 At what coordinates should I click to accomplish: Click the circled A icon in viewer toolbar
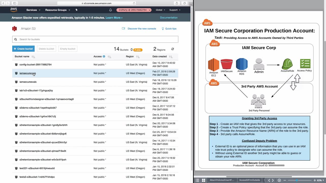(x=279, y=180)
